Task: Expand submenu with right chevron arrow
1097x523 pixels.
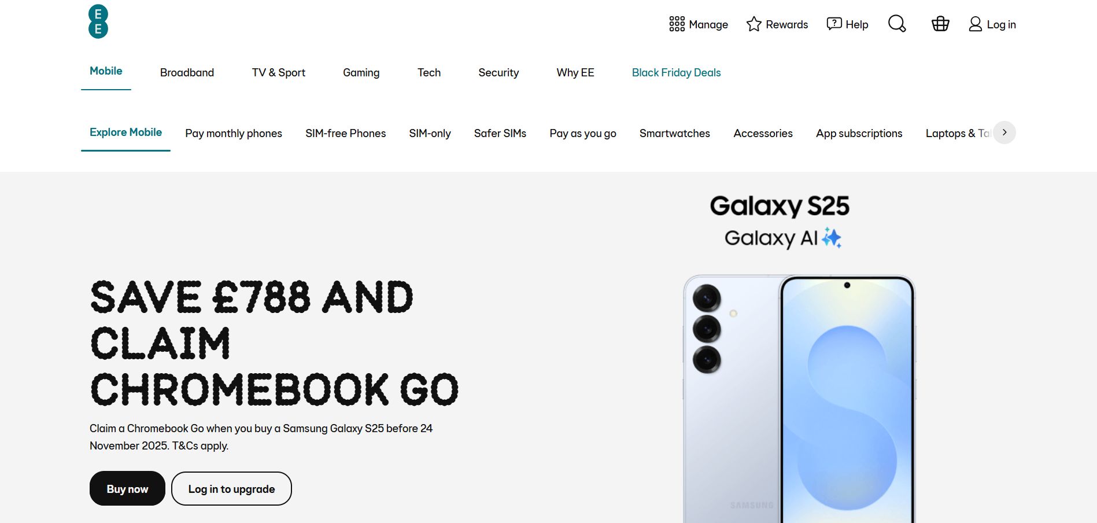Action: pos(1004,132)
